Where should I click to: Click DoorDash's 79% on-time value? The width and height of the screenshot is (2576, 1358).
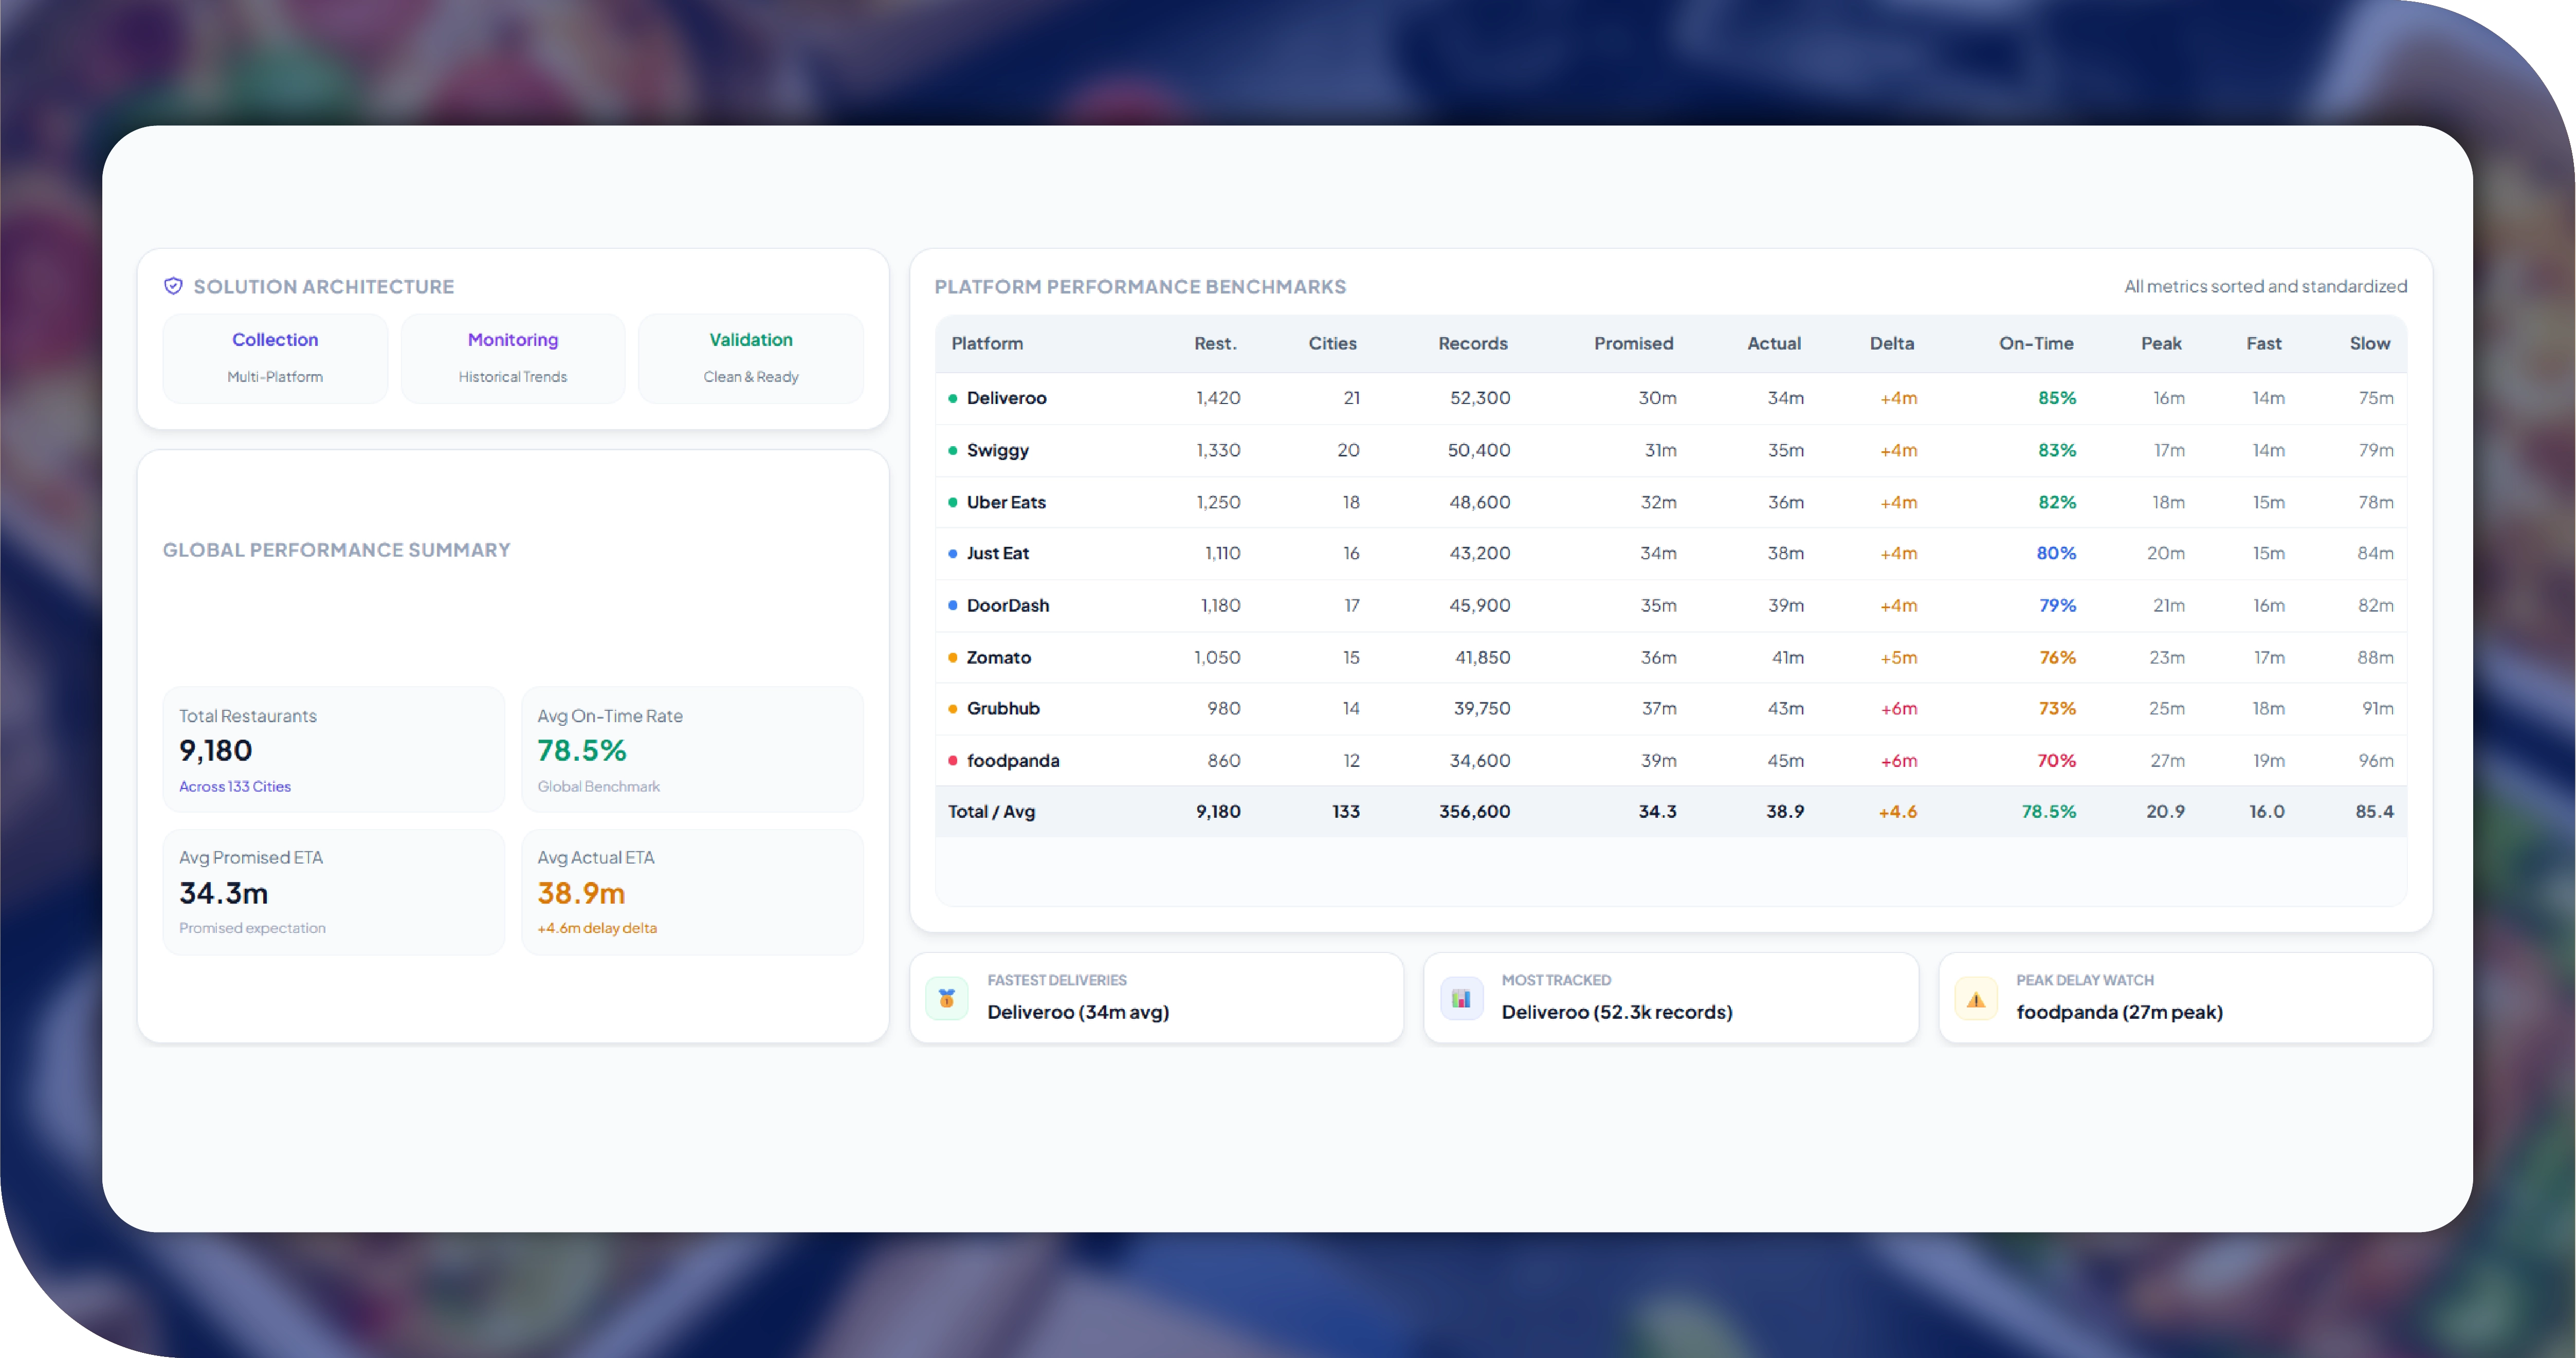[x=2057, y=605]
